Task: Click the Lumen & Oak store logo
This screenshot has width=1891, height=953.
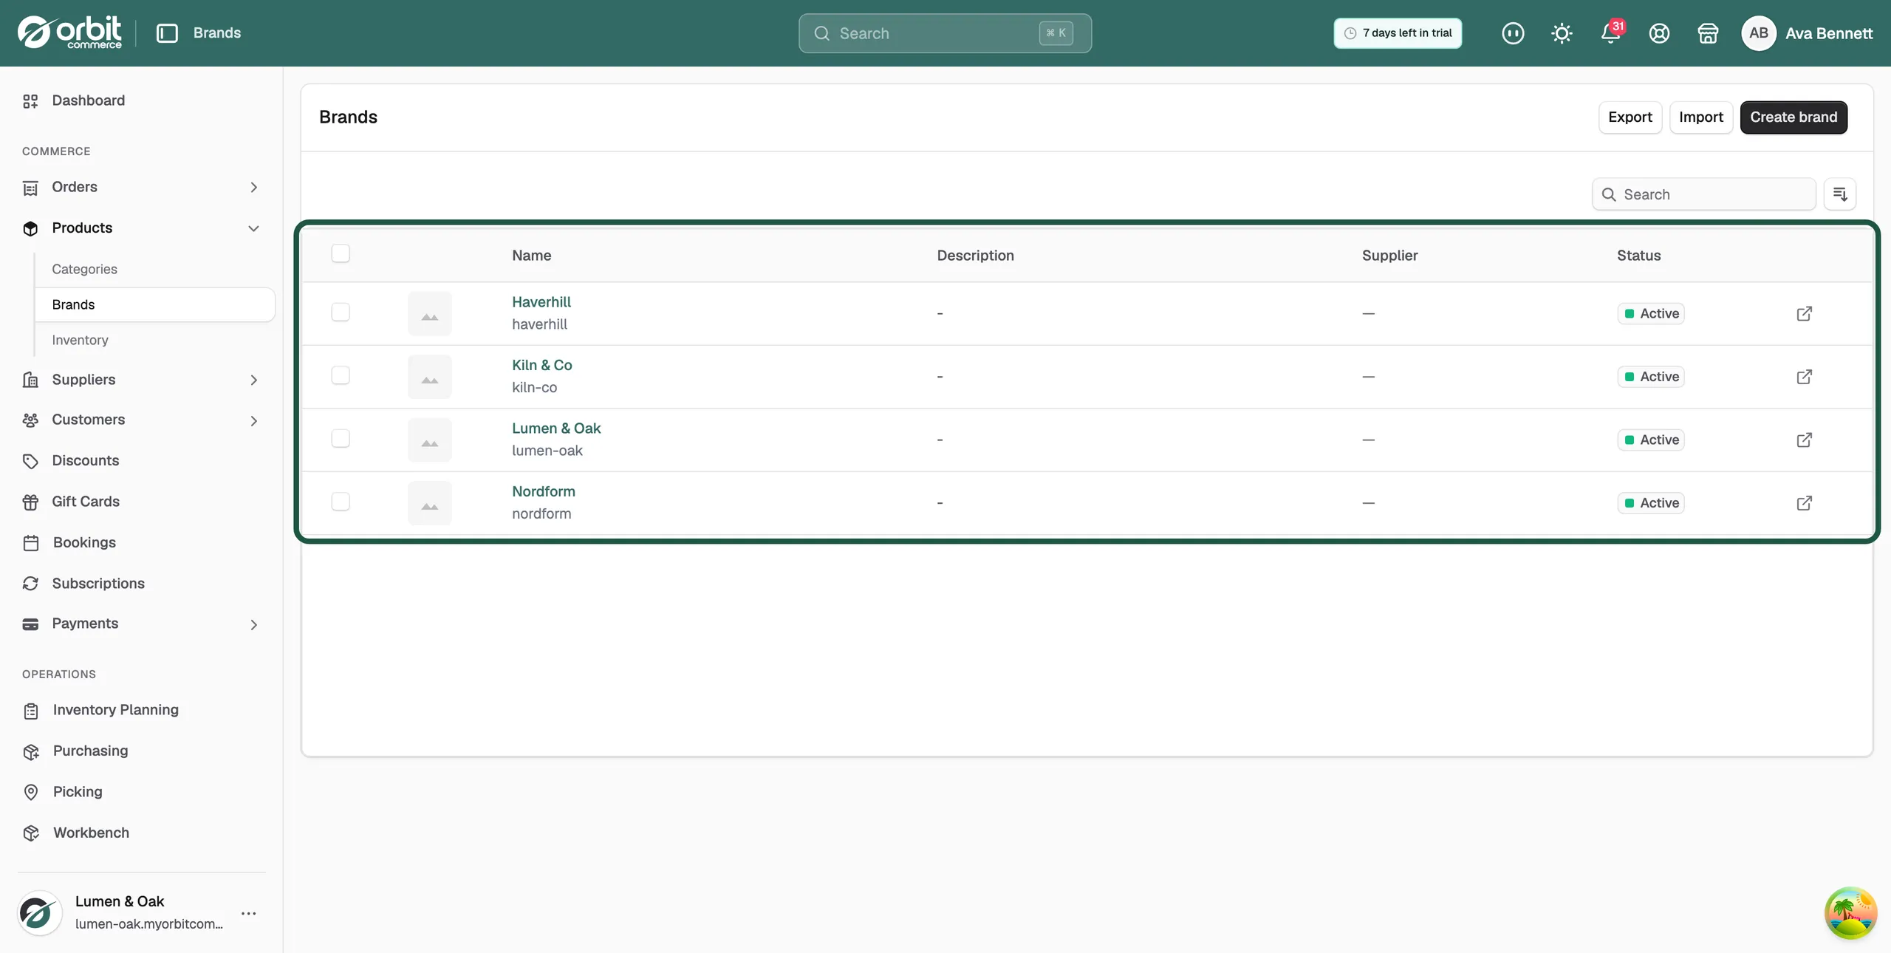Action: [39, 913]
